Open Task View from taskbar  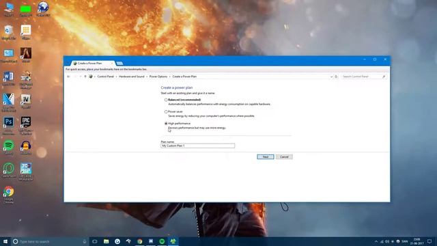(x=95, y=241)
